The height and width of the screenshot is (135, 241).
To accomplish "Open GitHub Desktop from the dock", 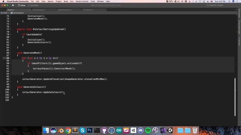I will pyautogui.click(x=104, y=130).
